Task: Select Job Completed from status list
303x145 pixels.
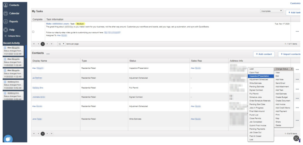Action: pos(256,122)
